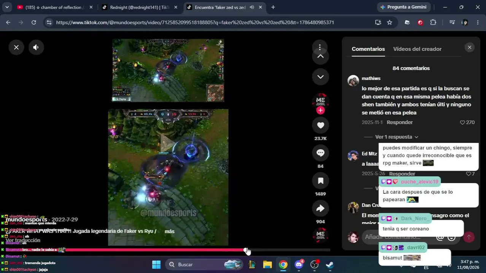Click the TikTok URL address bar
Screen dimensions: 486x273
[195, 22]
